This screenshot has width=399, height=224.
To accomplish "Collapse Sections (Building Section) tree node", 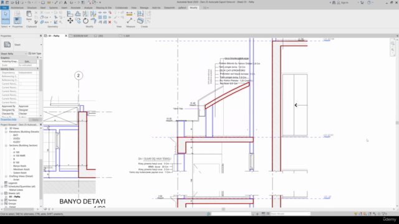I will (x=6, y=146).
